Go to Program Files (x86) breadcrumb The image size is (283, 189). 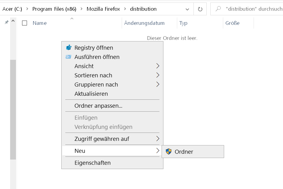click(55, 9)
